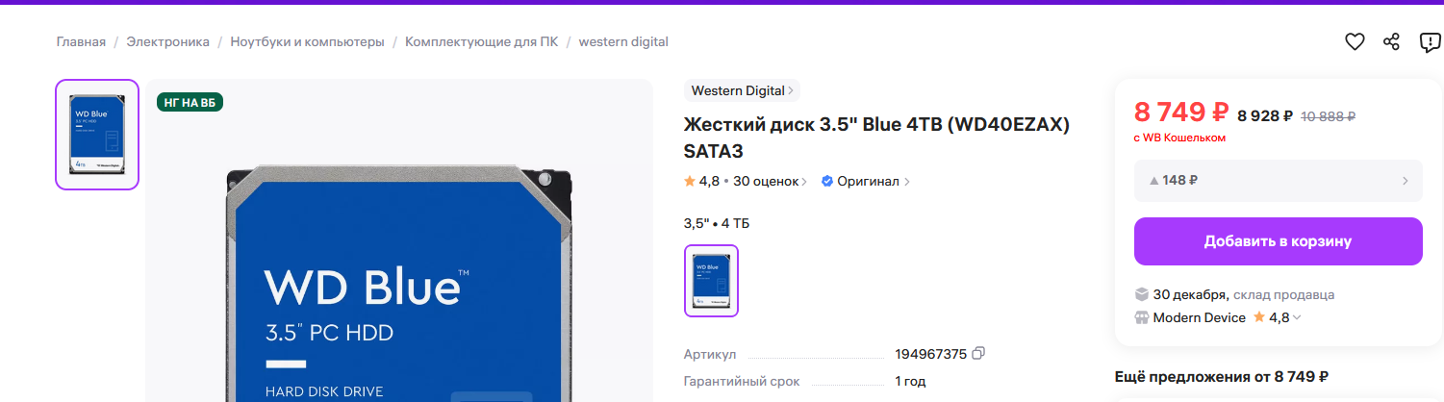Select the WD Blue thumbnail in gallery
Screen dimensions: 1444x402
(x=97, y=135)
